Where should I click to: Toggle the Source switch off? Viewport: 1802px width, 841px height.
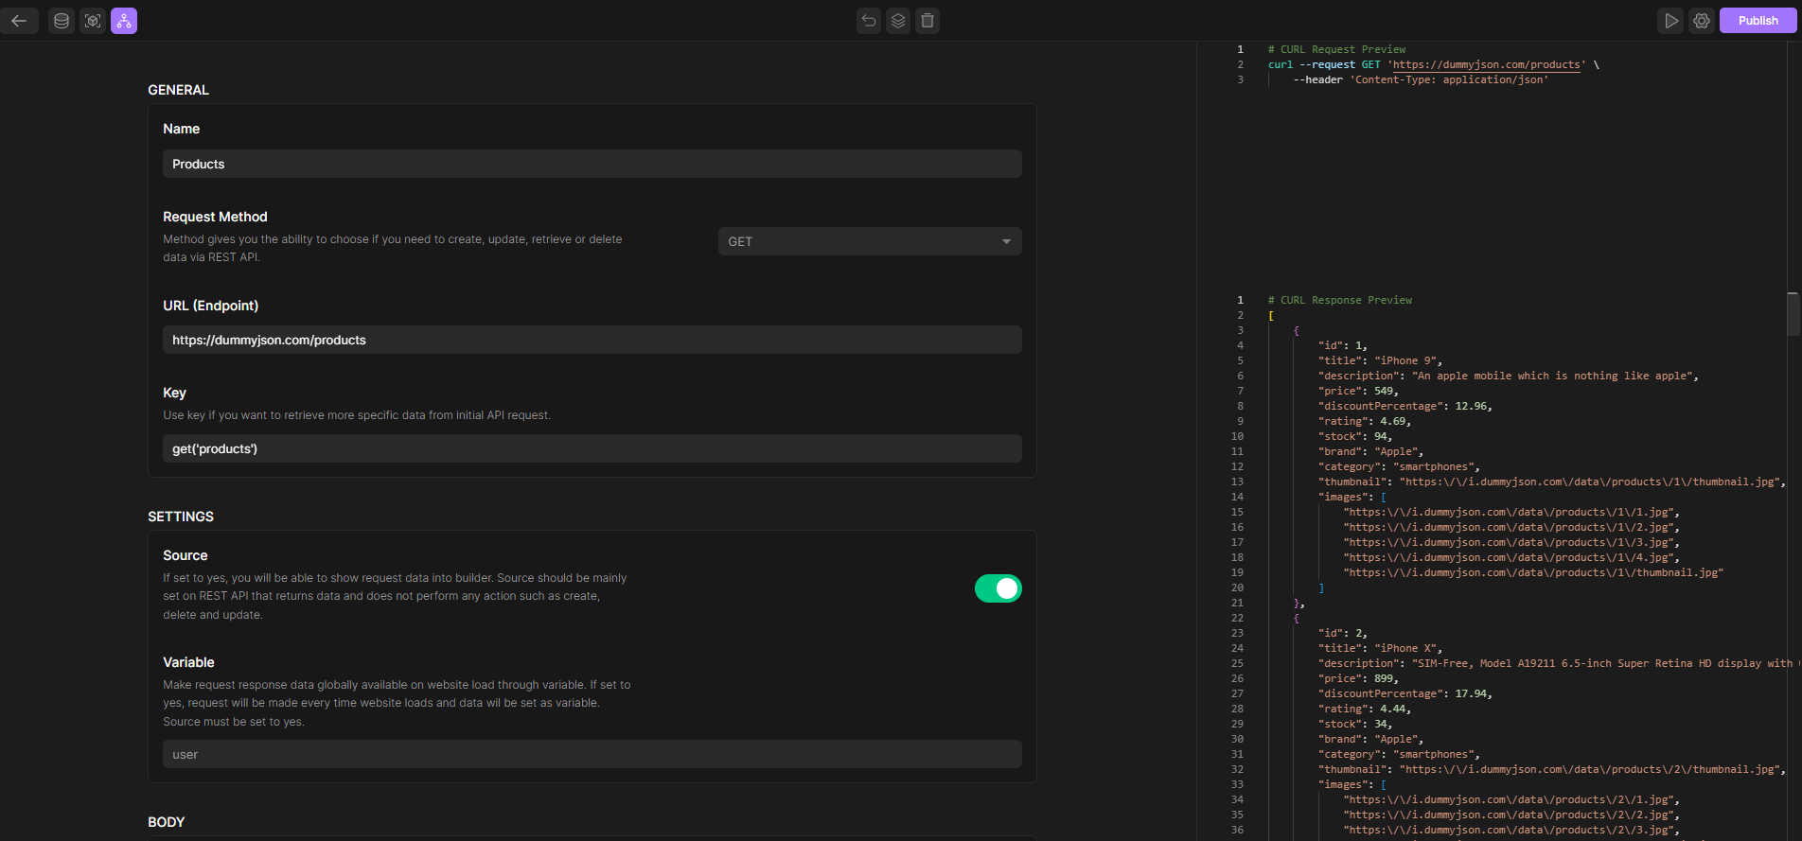(x=998, y=588)
